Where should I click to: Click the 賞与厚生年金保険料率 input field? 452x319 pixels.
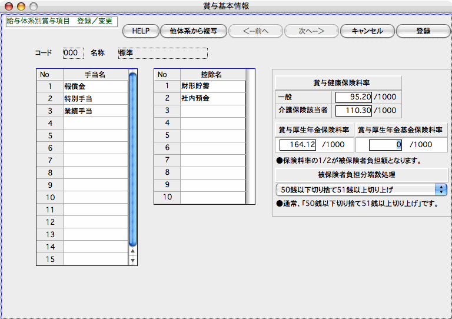[x=298, y=145]
